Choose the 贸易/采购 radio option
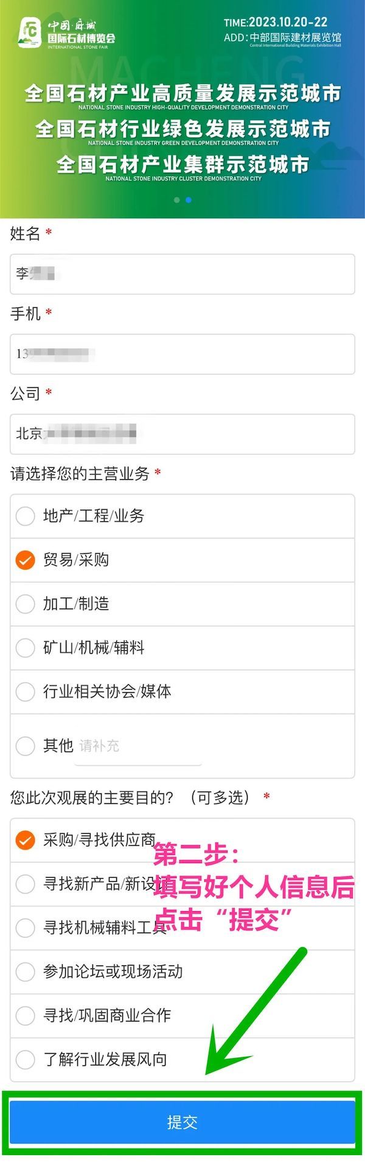The image size is (365, 1163). click(25, 560)
